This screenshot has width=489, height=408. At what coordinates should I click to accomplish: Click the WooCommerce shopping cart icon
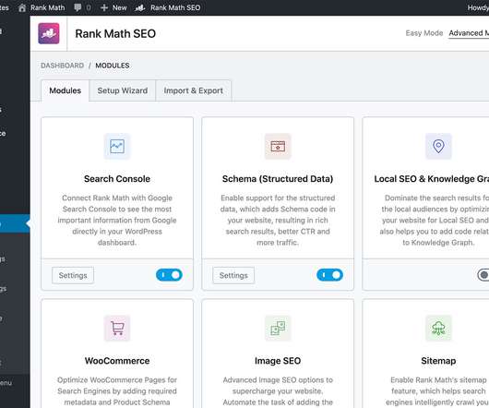pos(117,328)
